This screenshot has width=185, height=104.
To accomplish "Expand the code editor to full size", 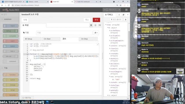I will 98,44.
